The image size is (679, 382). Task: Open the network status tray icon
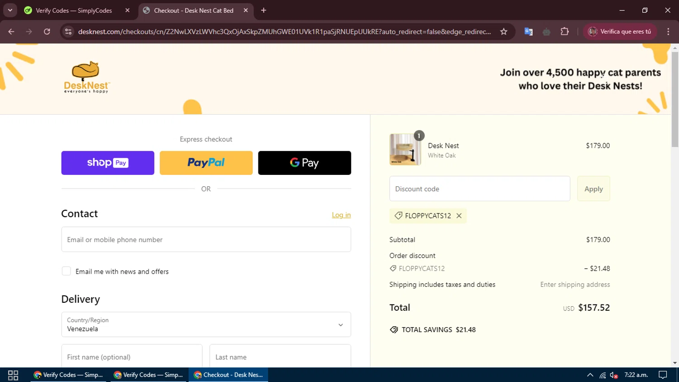click(602, 375)
